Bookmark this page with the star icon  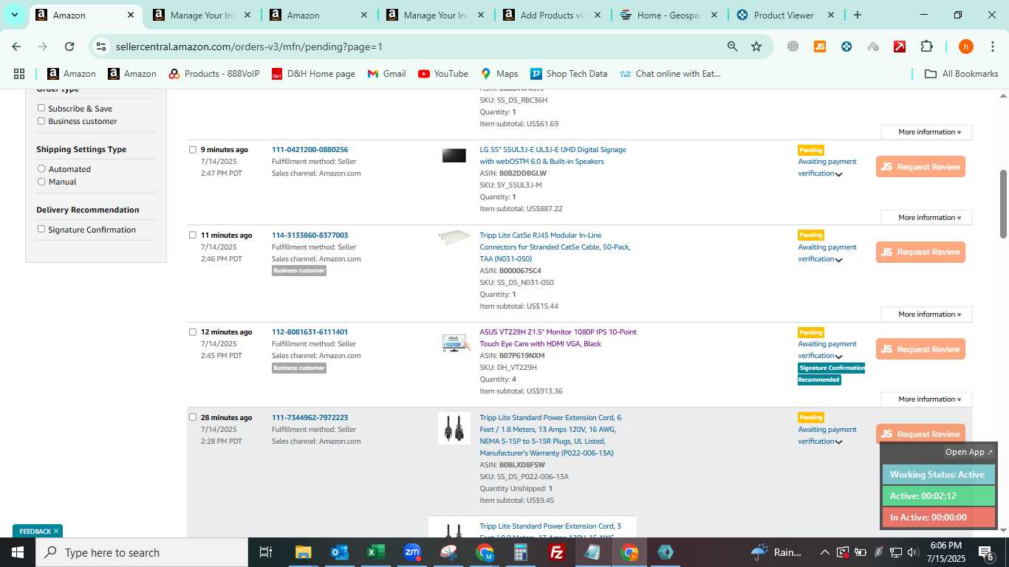click(756, 47)
